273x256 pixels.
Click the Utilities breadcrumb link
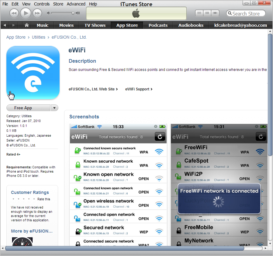[39, 37]
